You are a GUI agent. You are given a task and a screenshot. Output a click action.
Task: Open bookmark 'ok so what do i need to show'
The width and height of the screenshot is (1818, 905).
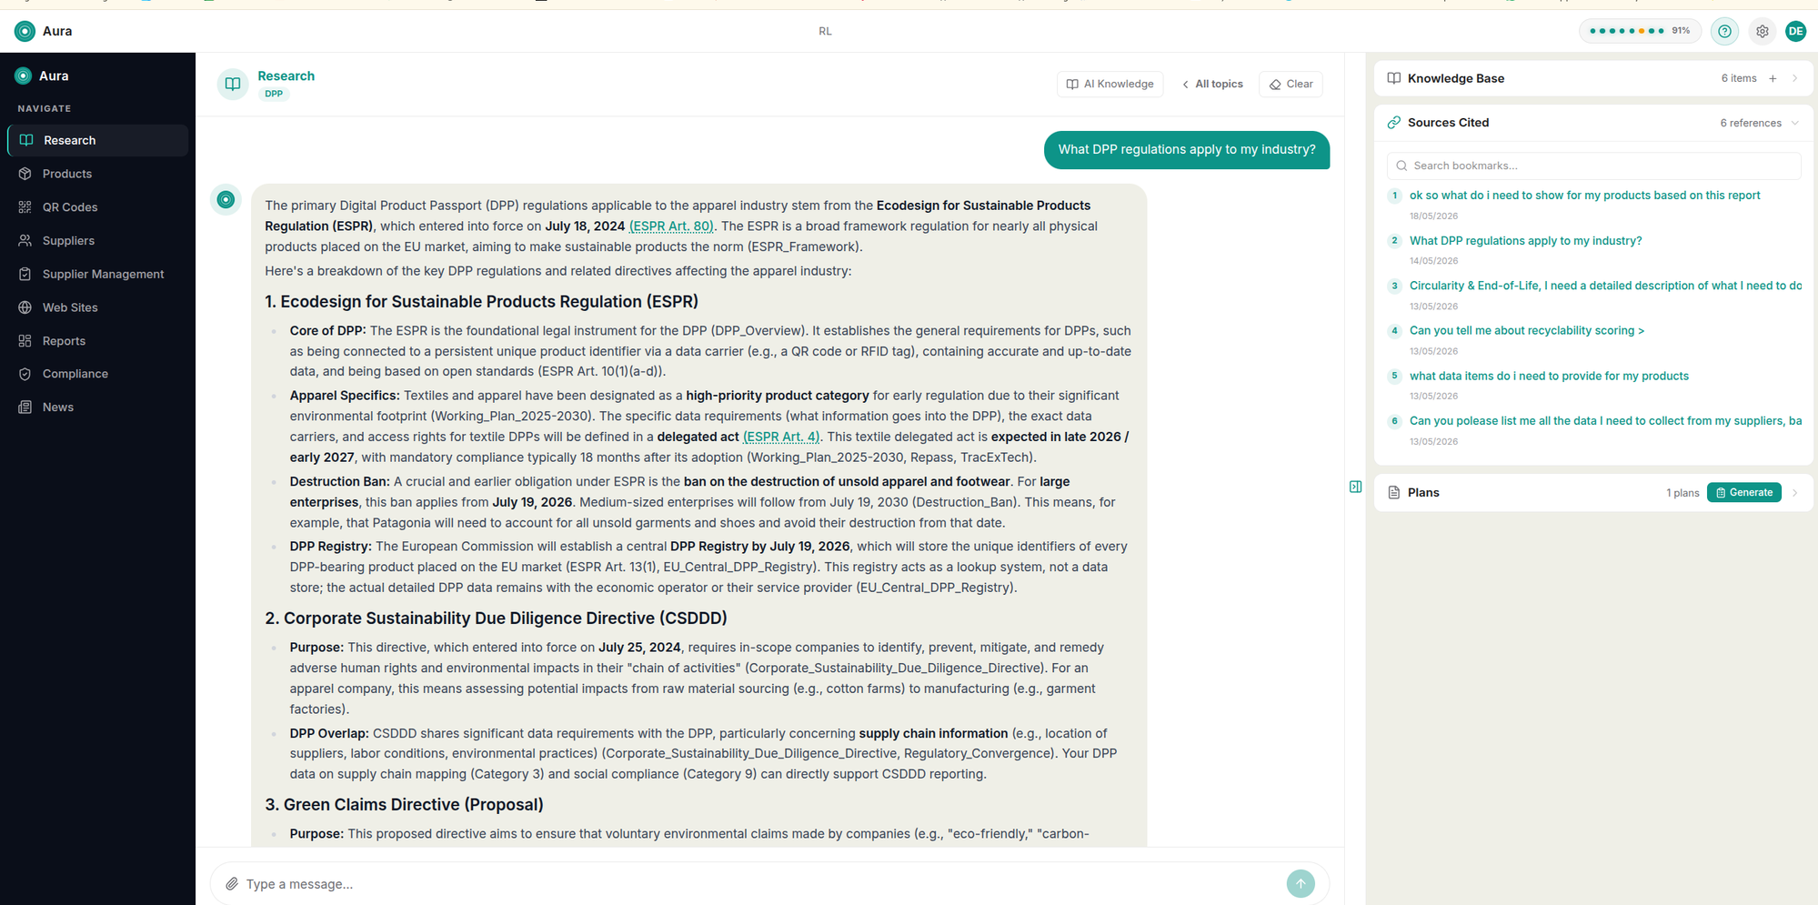point(1584,196)
